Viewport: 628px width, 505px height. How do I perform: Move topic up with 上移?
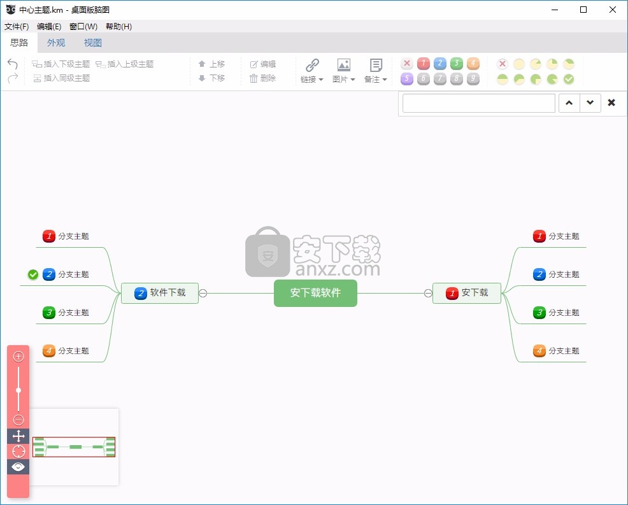[x=212, y=64]
